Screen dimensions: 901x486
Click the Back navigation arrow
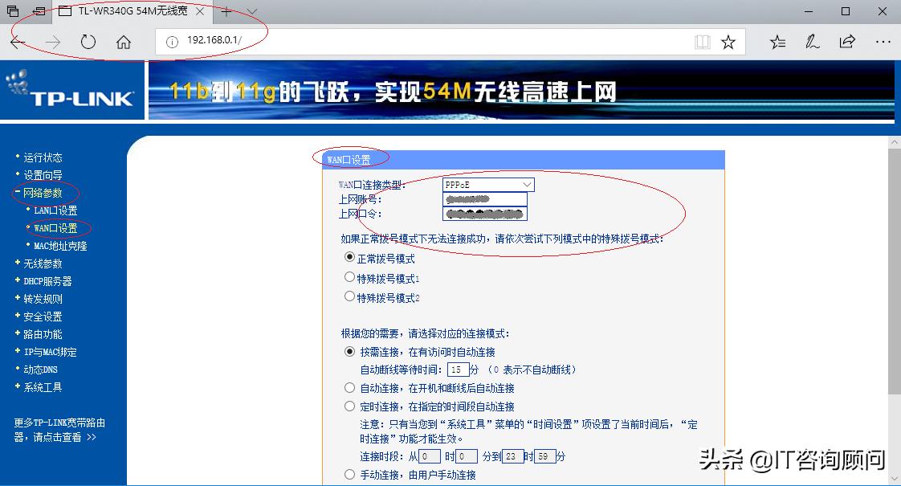coord(18,42)
